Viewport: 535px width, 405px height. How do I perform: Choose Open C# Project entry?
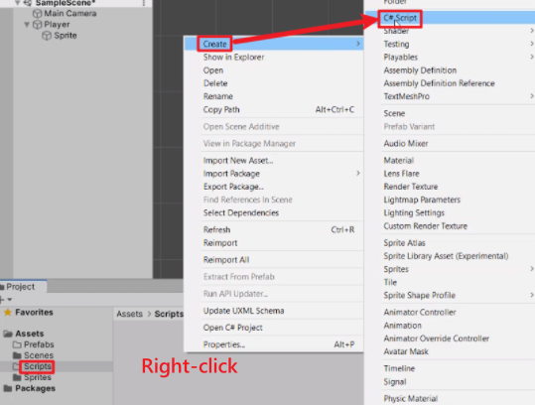point(233,328)
